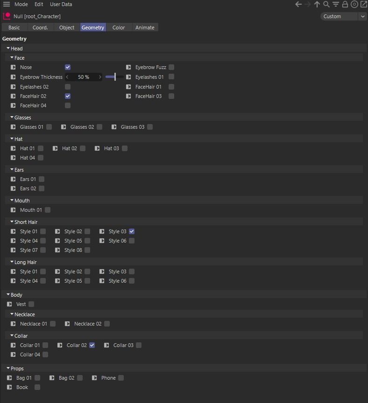The width and height of the screenshot is (368, 403).
Task: Click keyframe icon beside Necklace 02
Action: point(67,324)
